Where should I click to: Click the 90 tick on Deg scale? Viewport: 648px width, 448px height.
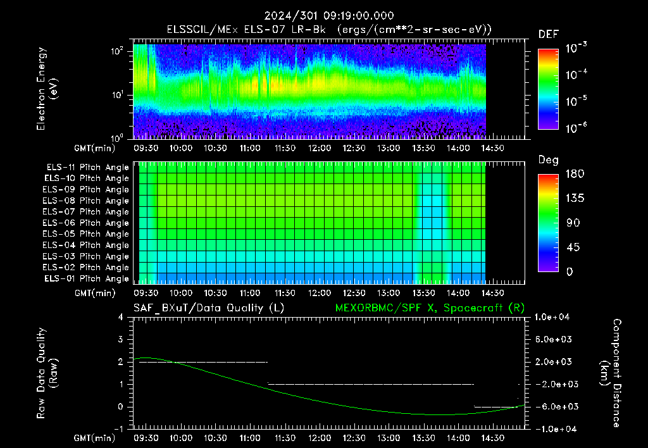(x=573, y=223)
